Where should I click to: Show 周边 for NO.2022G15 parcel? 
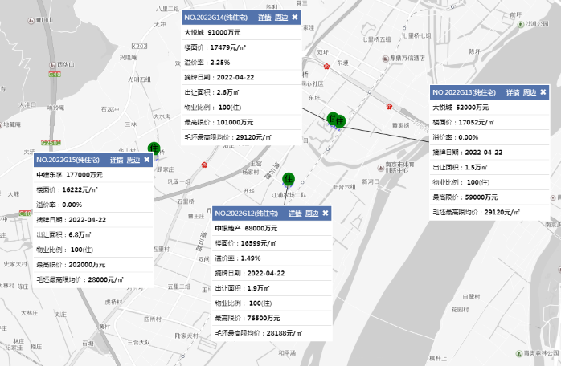pos(133,161)
